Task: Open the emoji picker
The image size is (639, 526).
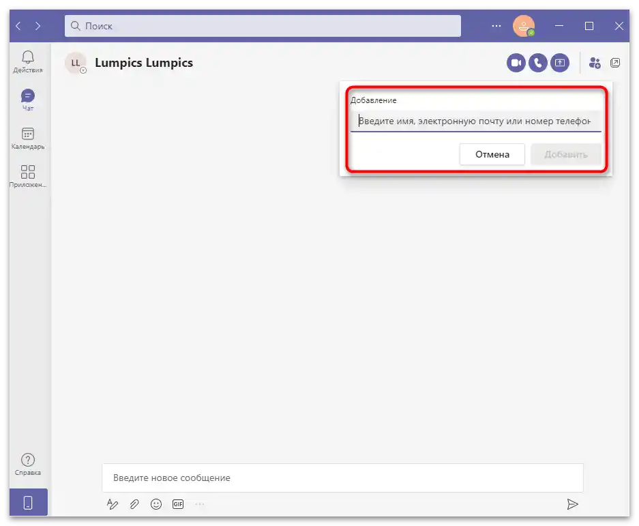Action: 156,504
